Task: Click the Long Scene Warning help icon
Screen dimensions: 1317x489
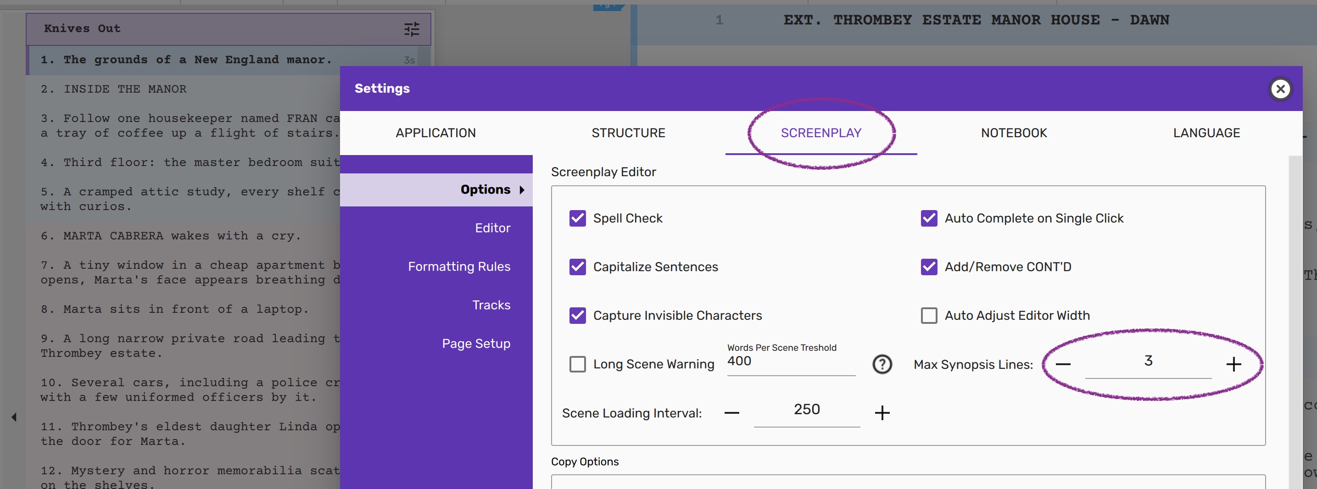Action: click(x=882, y=364)
